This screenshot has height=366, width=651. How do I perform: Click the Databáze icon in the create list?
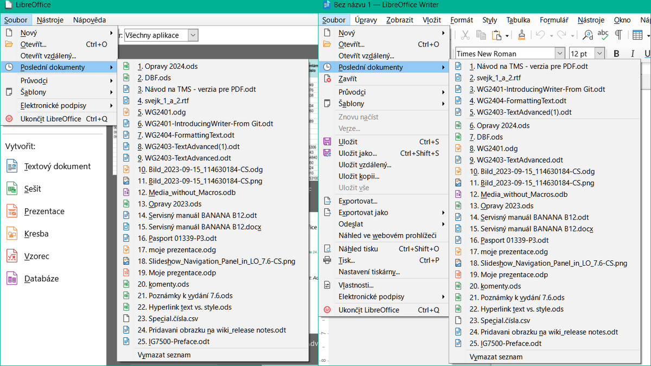[x=12, y=279]
